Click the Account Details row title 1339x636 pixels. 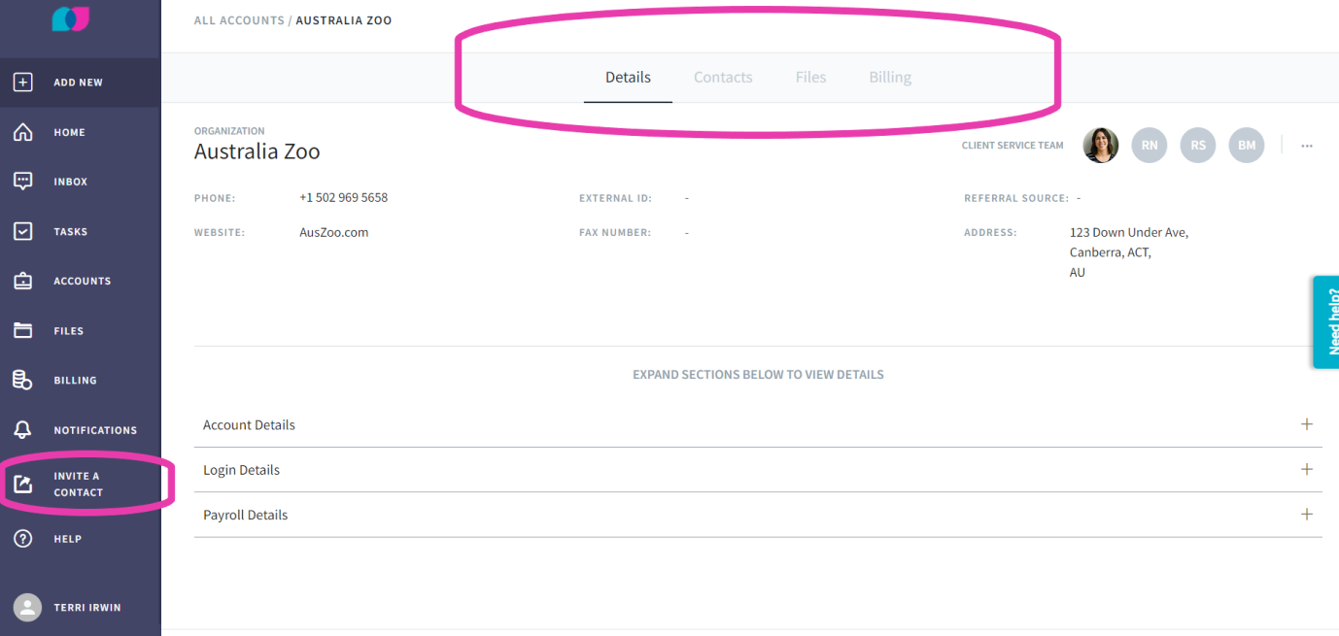pos(249,425)
